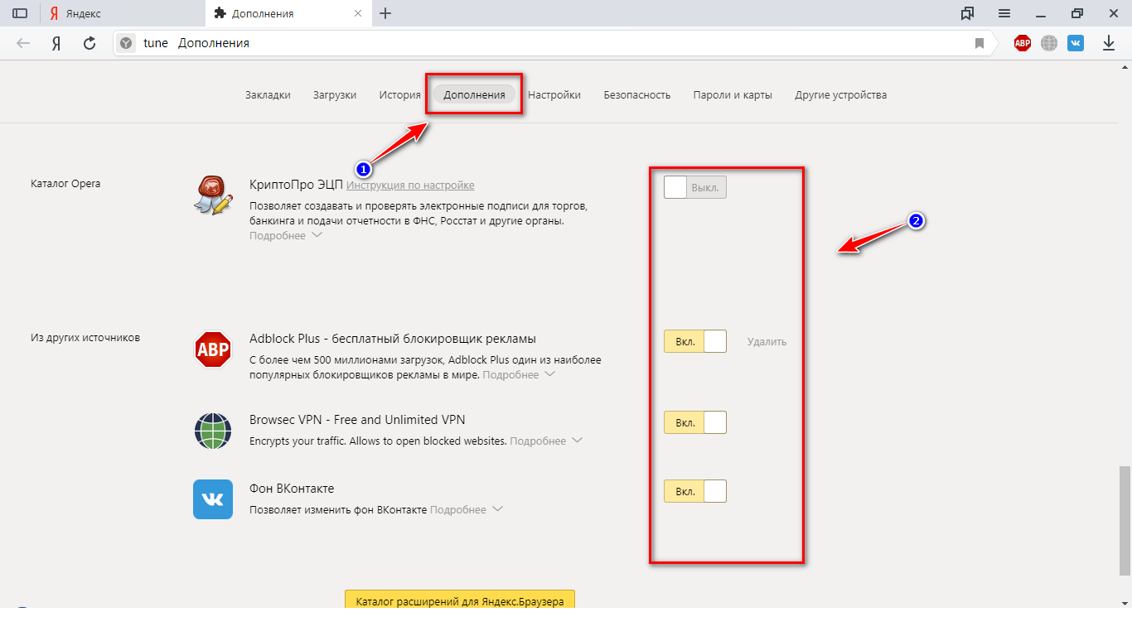1132x636 pixels.
Task: Open the Дополнения settings section
Action: (x=474, y=95)
